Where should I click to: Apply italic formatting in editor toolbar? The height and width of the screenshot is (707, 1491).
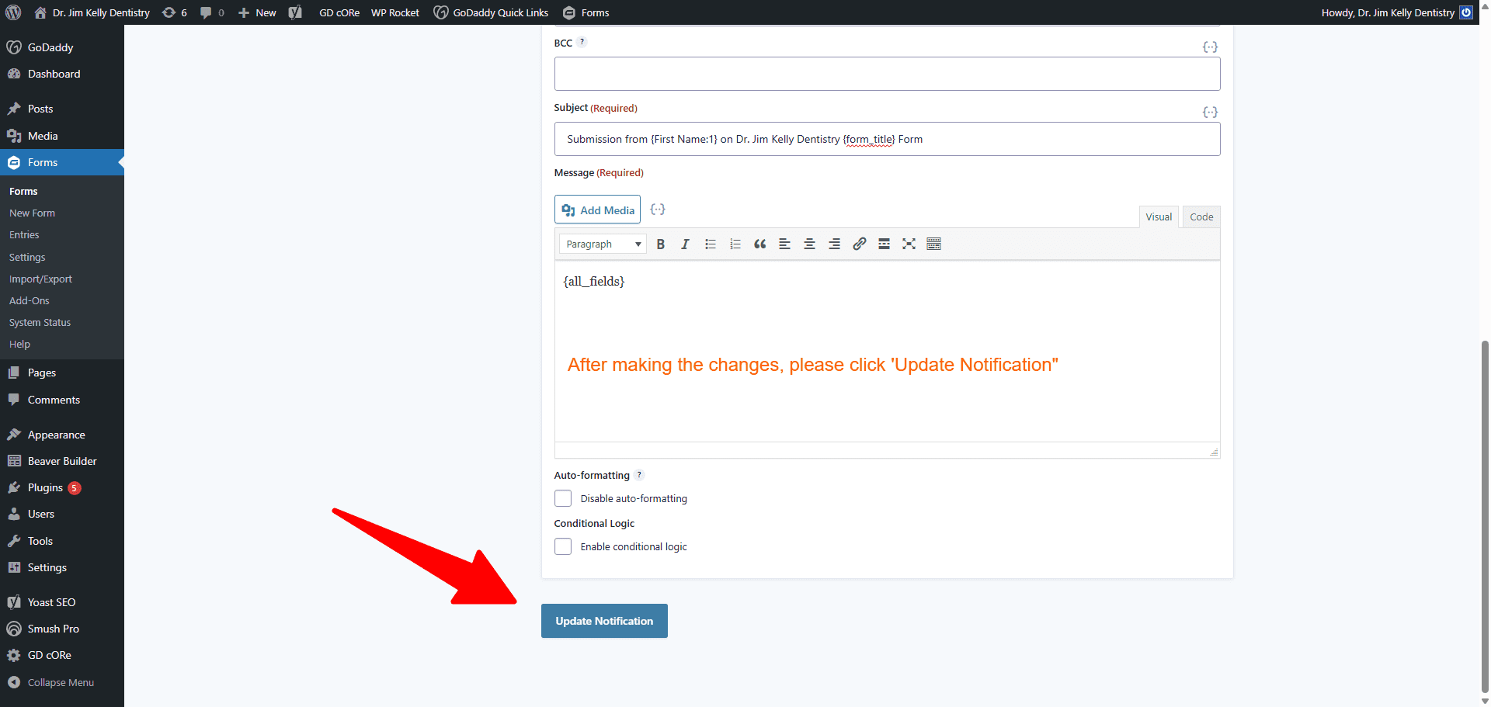[685, 244]
